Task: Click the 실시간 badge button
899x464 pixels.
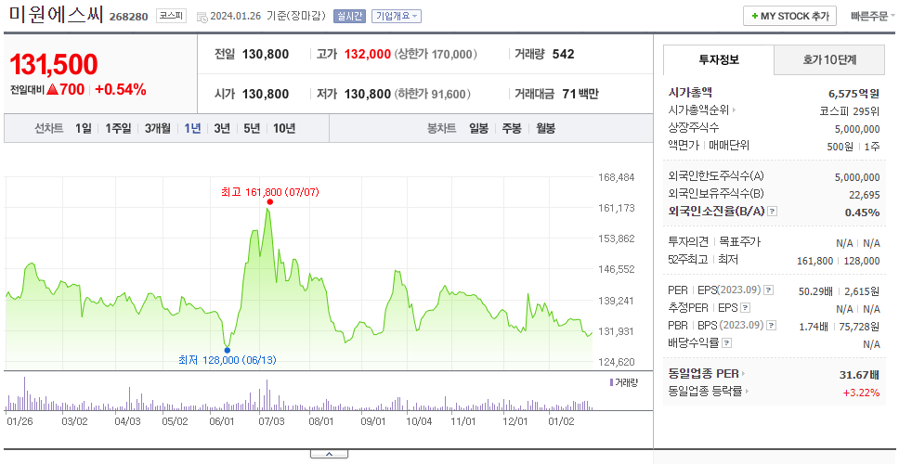Action: click(349, 16)
